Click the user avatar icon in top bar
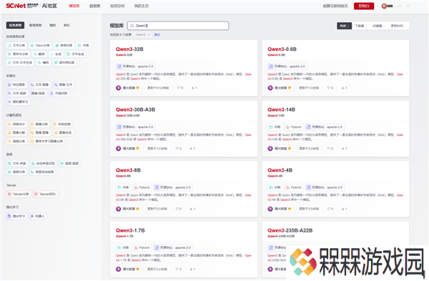Image resolution: width=429 pixels, height=281 pixels. [384, 6]
